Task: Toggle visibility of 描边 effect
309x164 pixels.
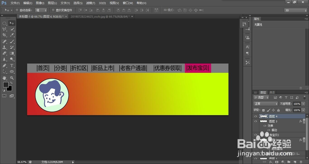Action: coord(269,130)
